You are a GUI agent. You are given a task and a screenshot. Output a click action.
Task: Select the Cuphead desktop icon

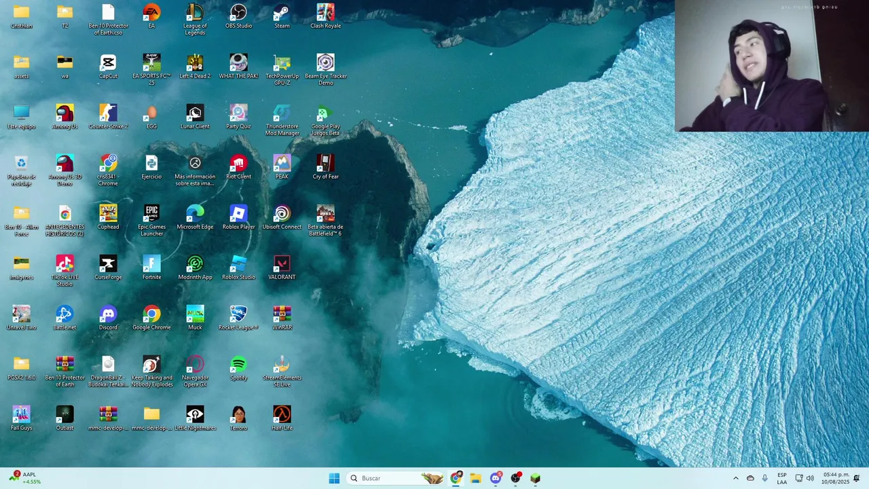[x=108, y=217]
